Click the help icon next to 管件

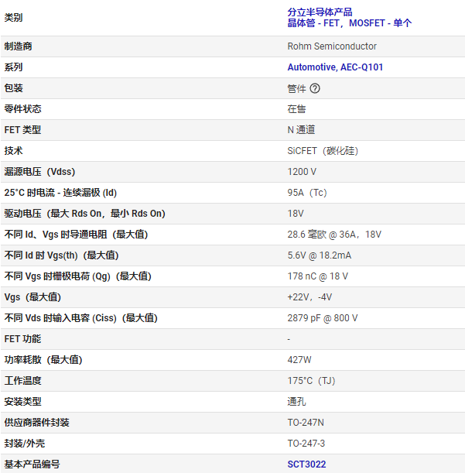coord(315,88)
